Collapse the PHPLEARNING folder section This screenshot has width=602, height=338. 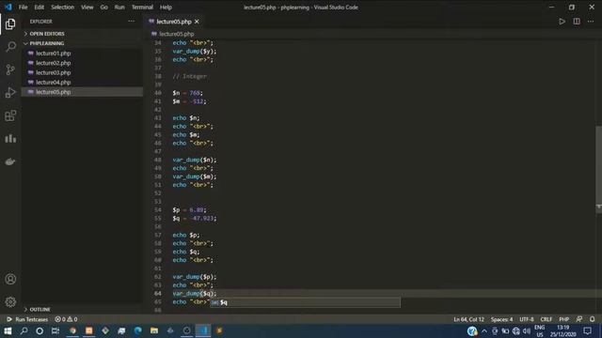[47, 43]
